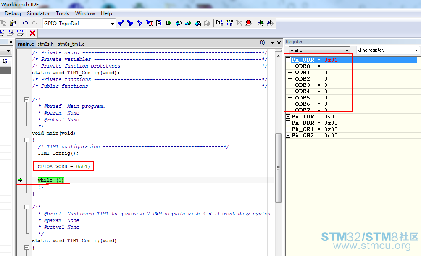Close the left workspace panel
The image size is (421, 256).
tap(11, 42)
